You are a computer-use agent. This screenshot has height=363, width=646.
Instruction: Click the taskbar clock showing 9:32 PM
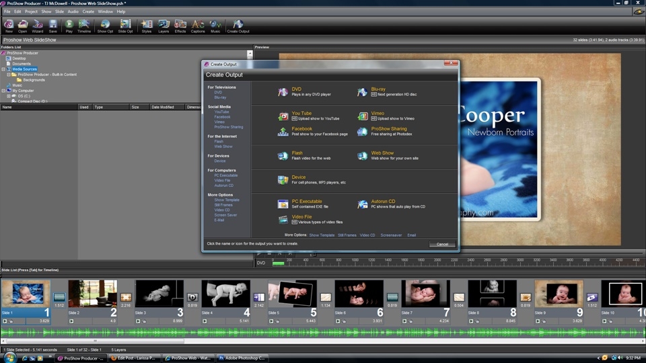pyautogui.click(x=633, y=358)
